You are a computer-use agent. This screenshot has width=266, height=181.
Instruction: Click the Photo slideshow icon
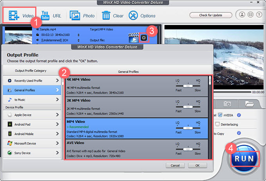(x=75, y=16)
